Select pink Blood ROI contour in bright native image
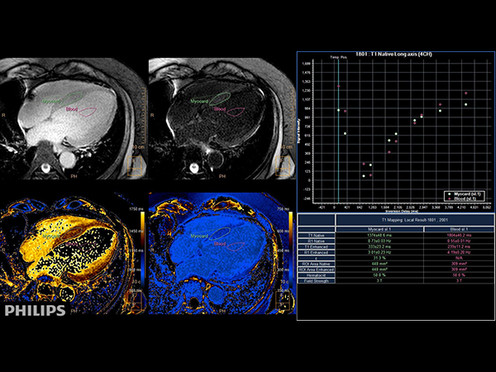 [x=88, y=112]
